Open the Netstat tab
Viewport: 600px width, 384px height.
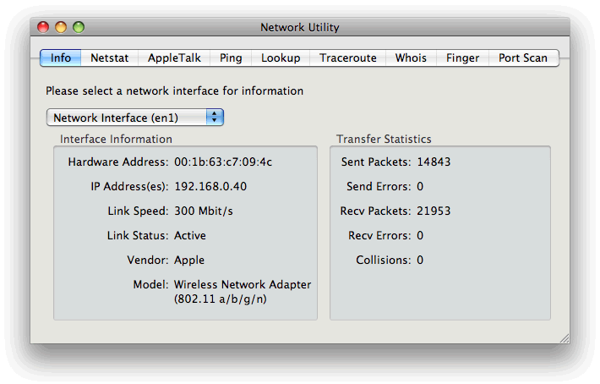click(110, 58)
